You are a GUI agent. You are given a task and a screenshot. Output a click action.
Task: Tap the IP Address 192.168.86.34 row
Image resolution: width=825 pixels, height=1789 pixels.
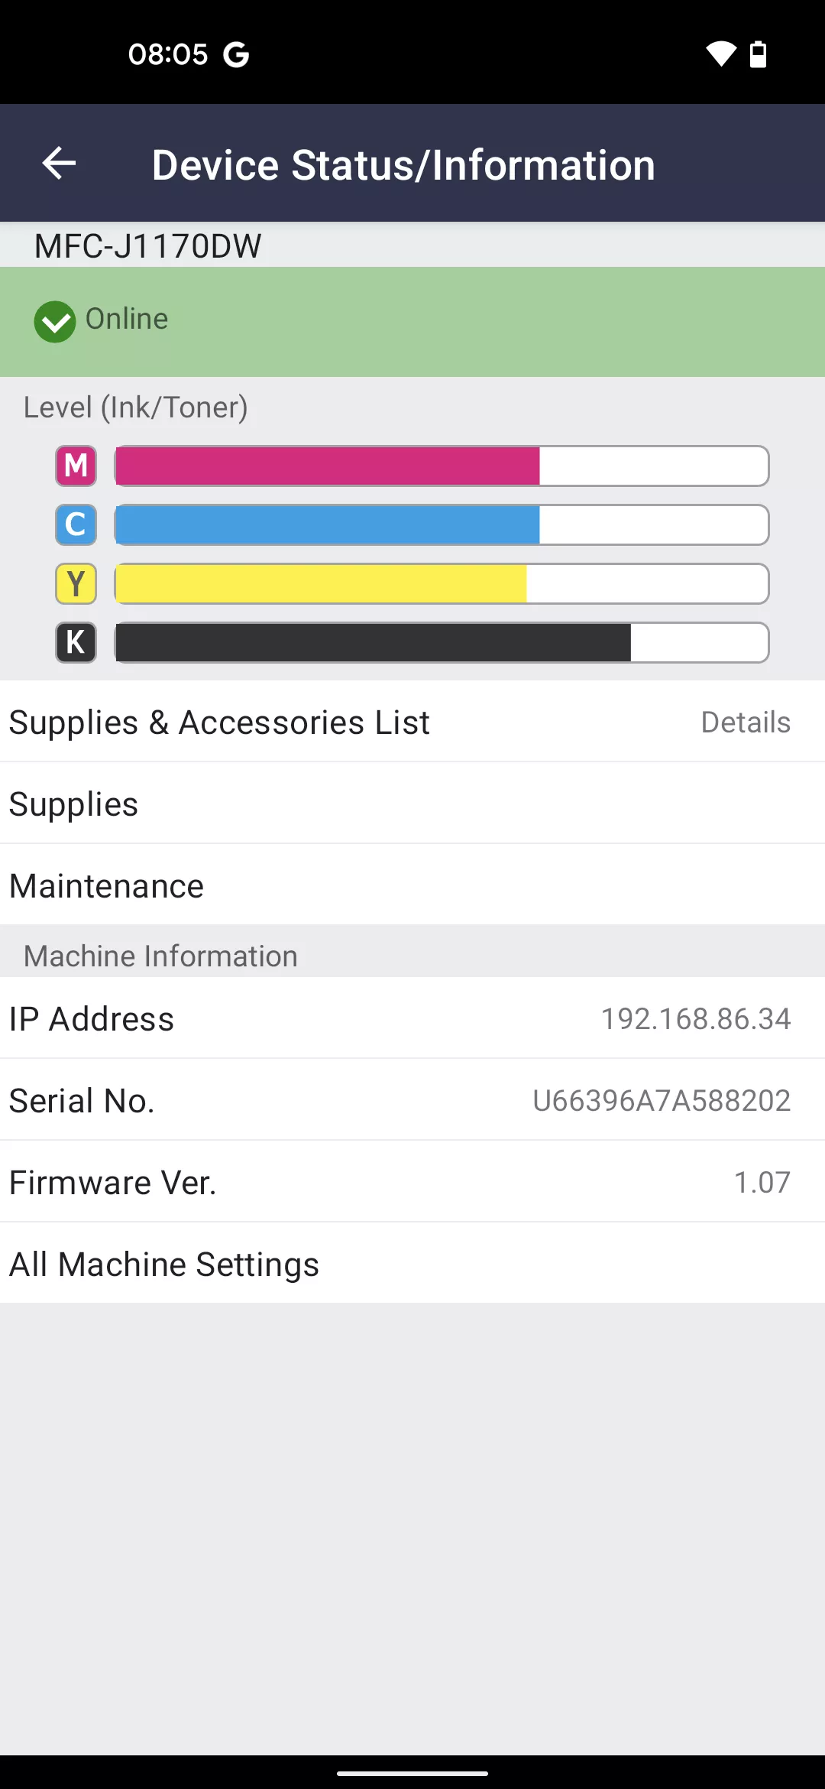coord(412,1018)
